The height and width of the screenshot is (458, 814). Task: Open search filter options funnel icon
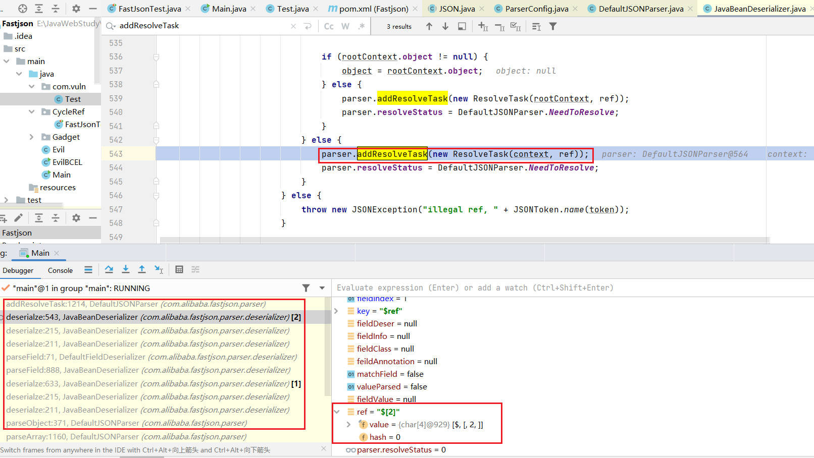(x=553, y=26)
